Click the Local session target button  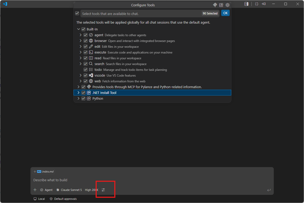tap(39, 199)
